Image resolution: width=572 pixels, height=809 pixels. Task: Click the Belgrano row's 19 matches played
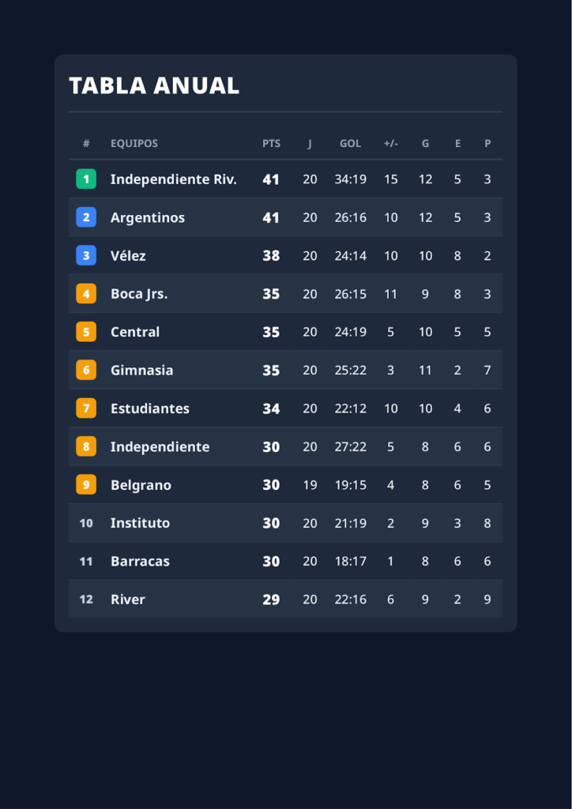click(310, 484)
